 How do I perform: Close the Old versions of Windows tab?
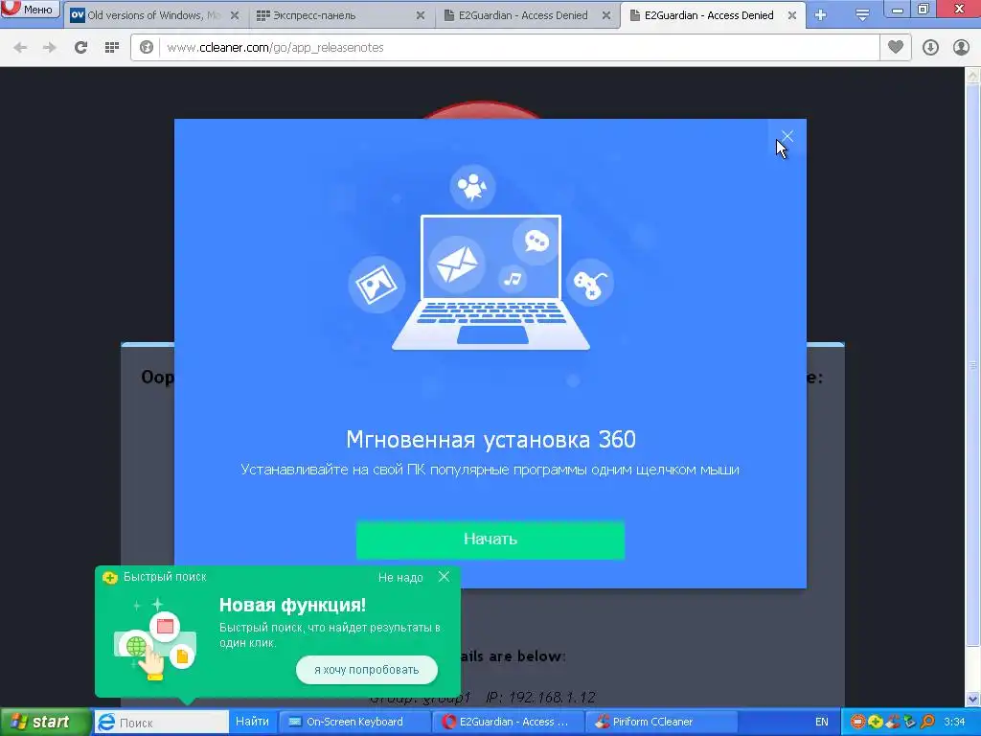pyautogui.click(x=234, y=15)
